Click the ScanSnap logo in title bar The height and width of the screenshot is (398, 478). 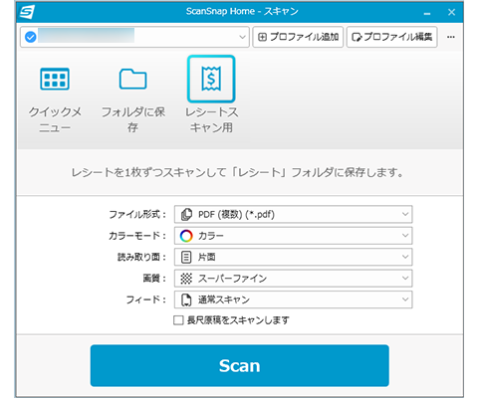click(x=27, y=12)
